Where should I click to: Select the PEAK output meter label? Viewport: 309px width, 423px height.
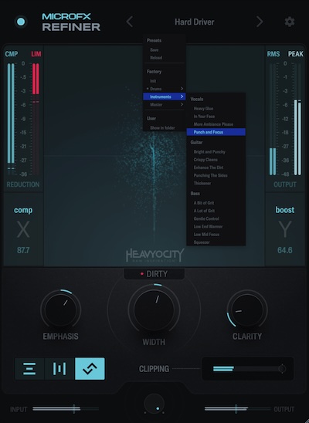click(x=296, y=54)
